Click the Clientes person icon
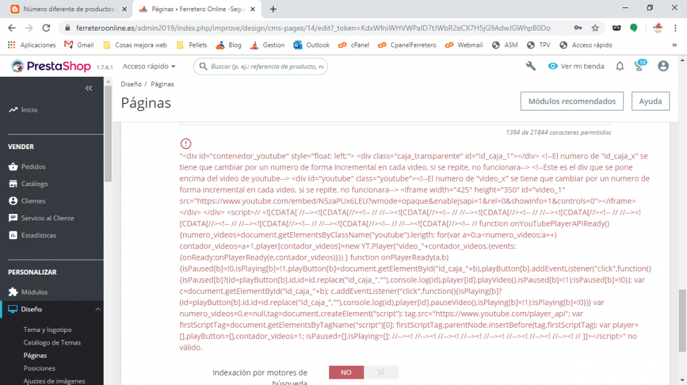Image resolution: width=687 pixels, height=385 pixels. click(13, 201)
